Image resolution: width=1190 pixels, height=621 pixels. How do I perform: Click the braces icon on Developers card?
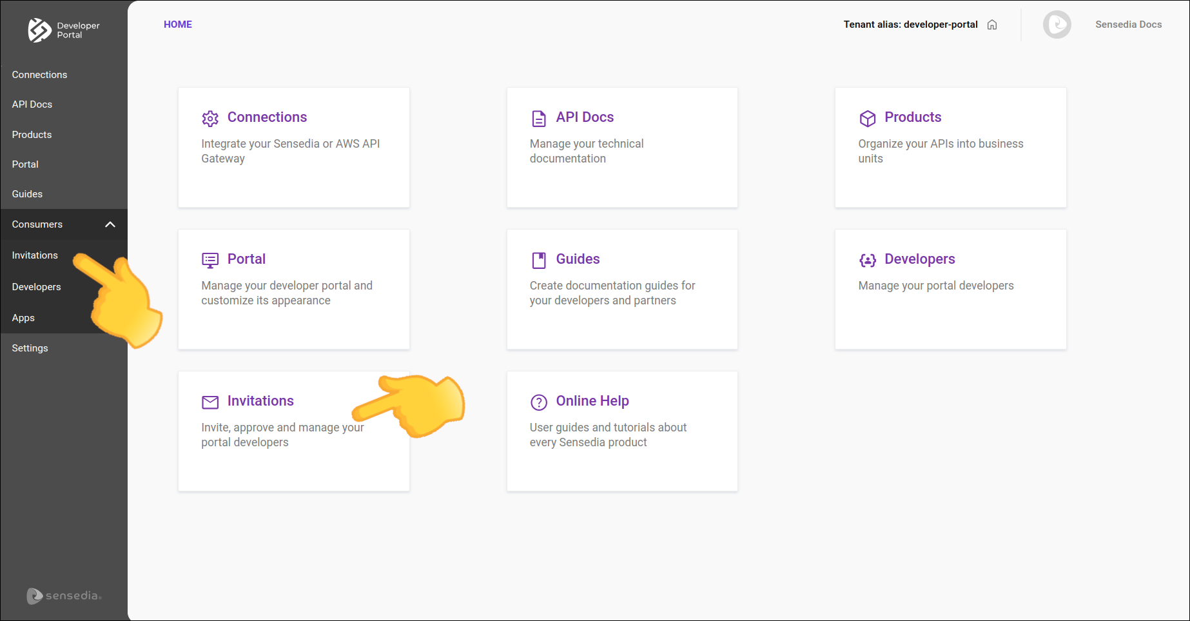(867, 261)
